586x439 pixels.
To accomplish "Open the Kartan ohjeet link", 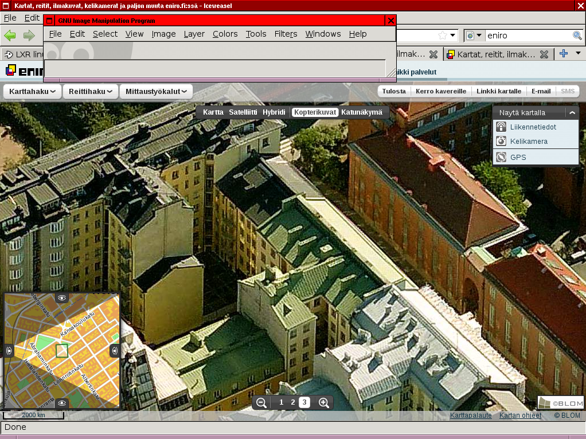I will 520,416.
